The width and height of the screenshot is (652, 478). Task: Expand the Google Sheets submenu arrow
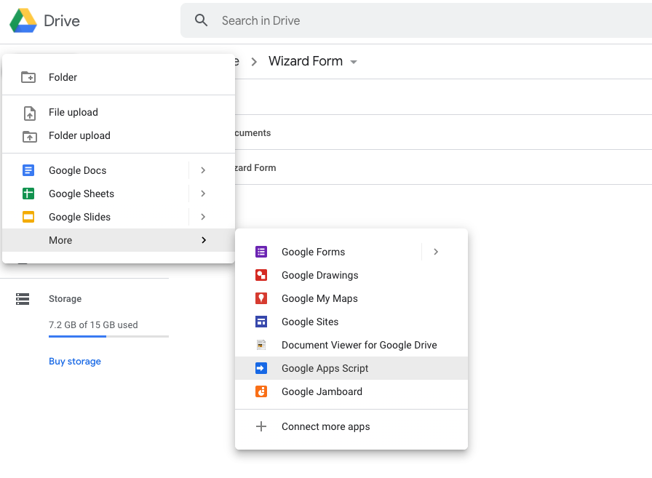point(203,194)
